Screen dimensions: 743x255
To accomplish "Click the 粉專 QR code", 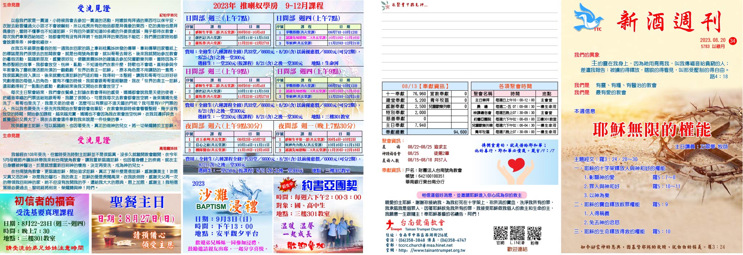I will pyautogui.click(x=534, y=233).
